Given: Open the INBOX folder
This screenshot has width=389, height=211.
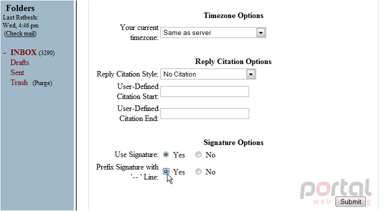Looking at the screenshot, I should click(x=24, y=52).
